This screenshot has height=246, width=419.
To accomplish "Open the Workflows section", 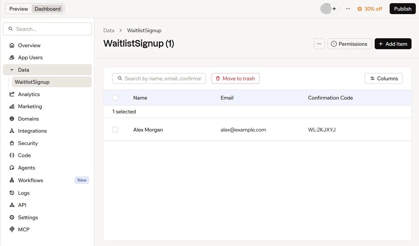I will pos(47,180).
